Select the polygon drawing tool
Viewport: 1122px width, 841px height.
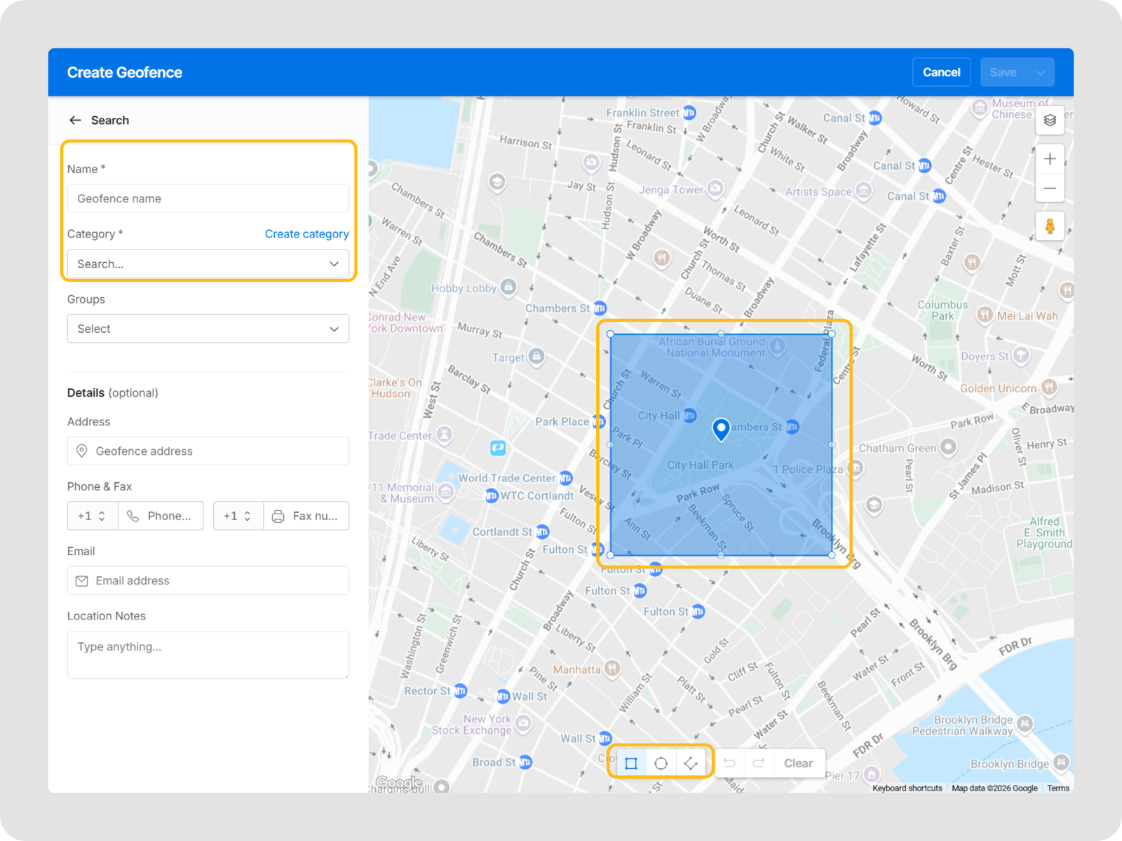(x=691, y=763)
